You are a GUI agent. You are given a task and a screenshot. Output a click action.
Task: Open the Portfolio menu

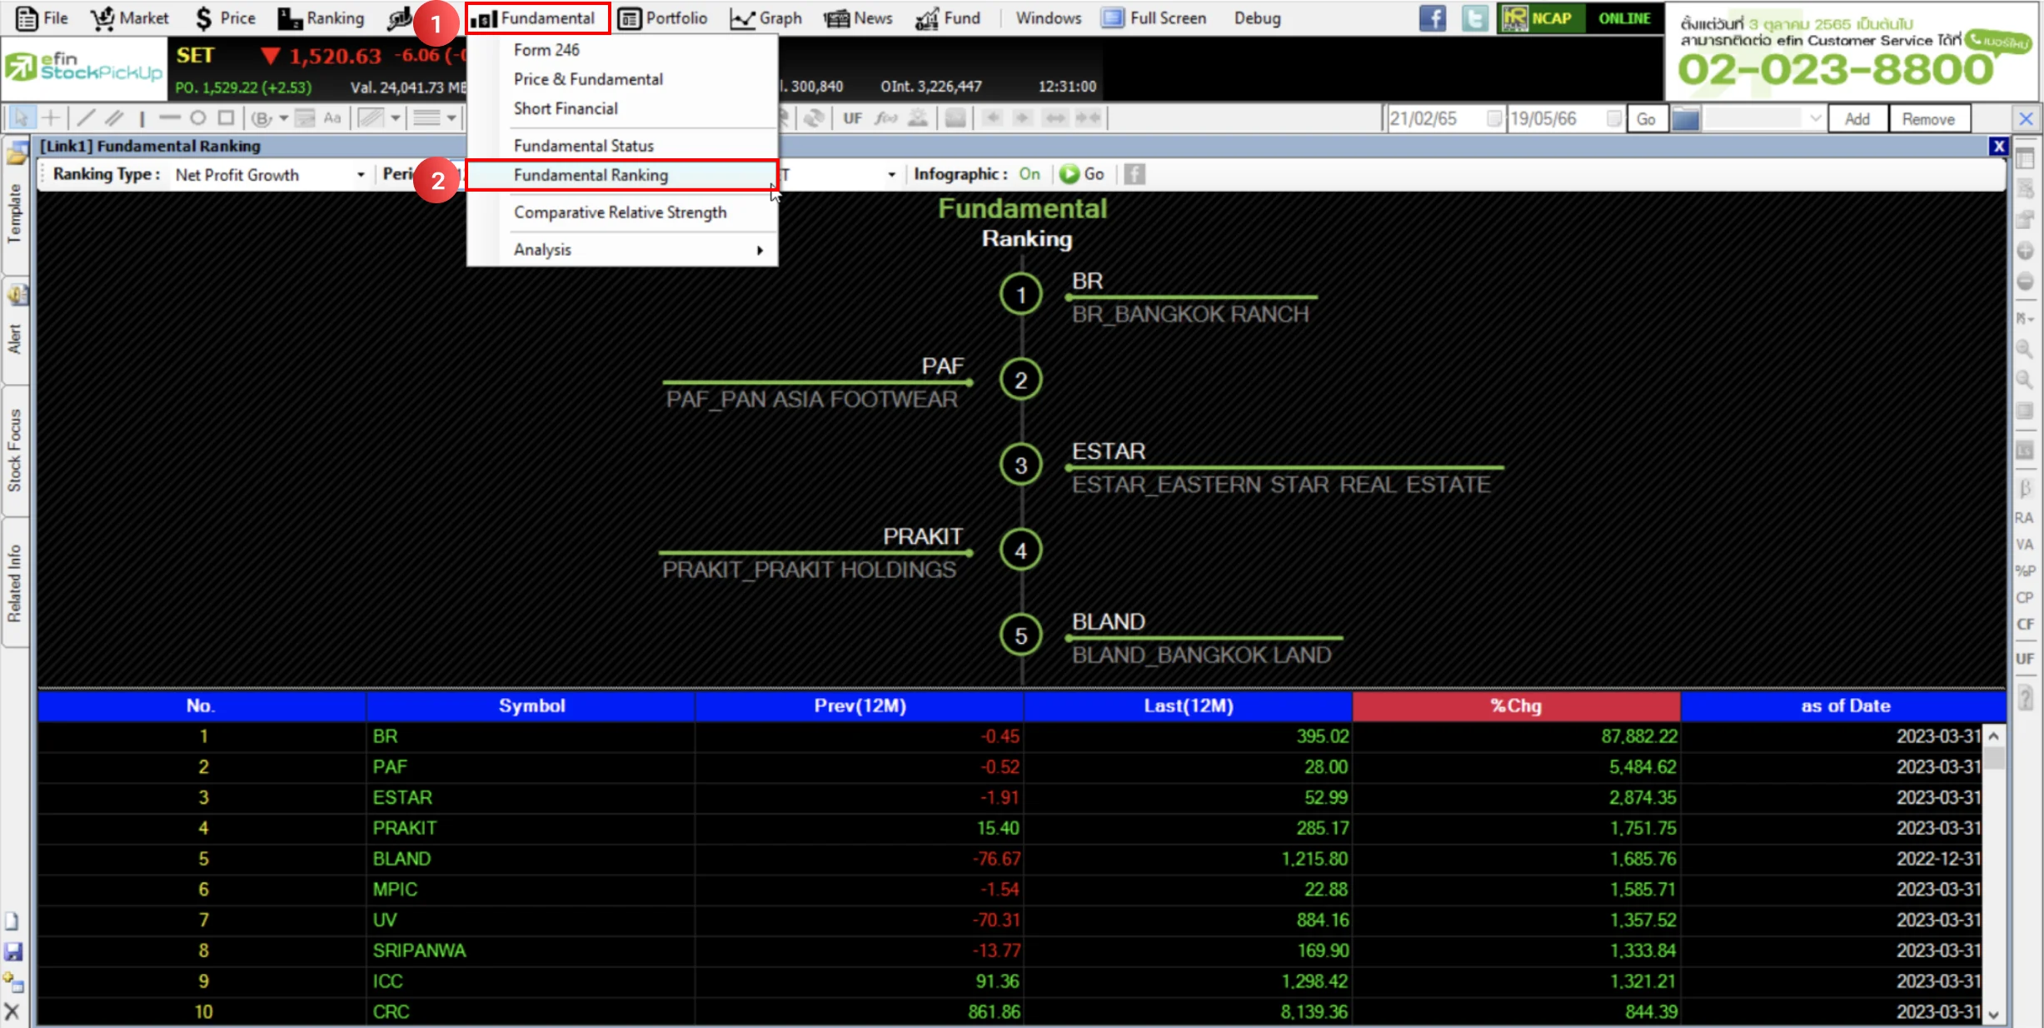click(x=663, y=18)
